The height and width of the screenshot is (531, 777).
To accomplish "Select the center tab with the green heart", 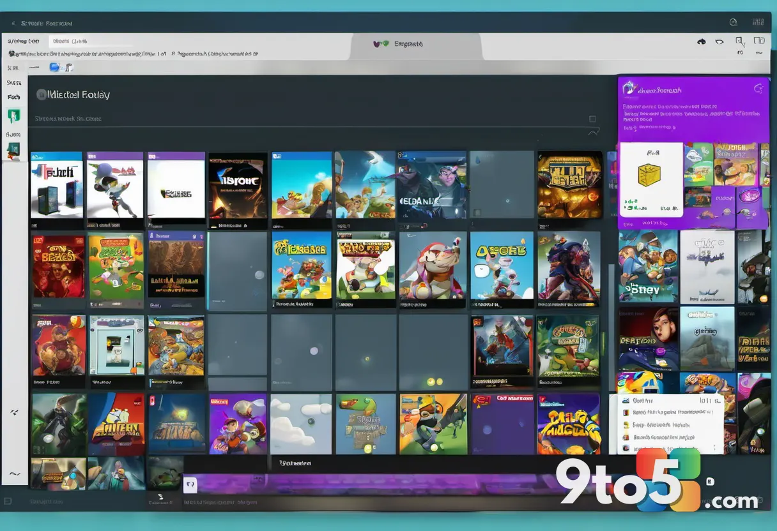I will pyautogui.click(x=415, y=46).
